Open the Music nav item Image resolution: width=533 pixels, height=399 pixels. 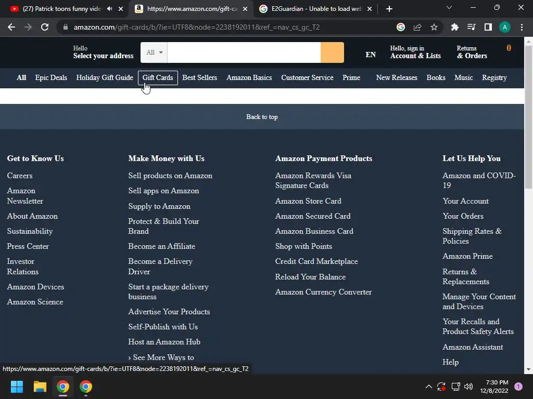tap(464, 78)
